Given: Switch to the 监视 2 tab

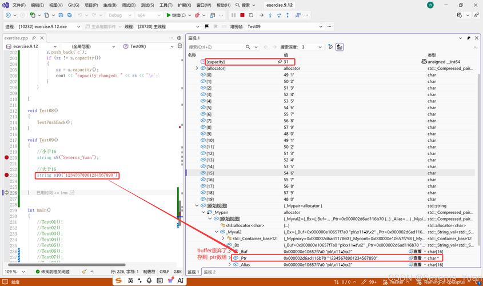Looking at the screenshot, I should pos(210,272).
